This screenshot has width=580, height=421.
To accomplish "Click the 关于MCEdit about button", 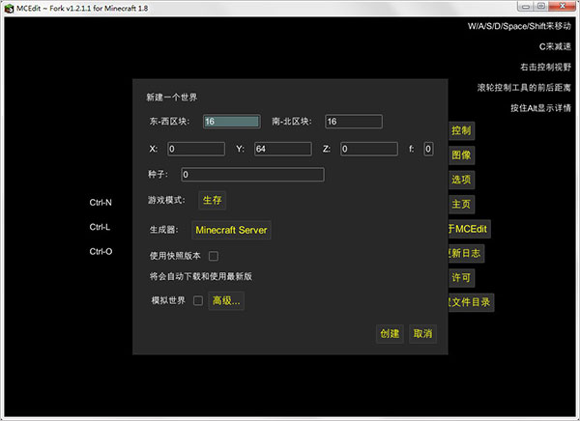I will coord(470,229).
